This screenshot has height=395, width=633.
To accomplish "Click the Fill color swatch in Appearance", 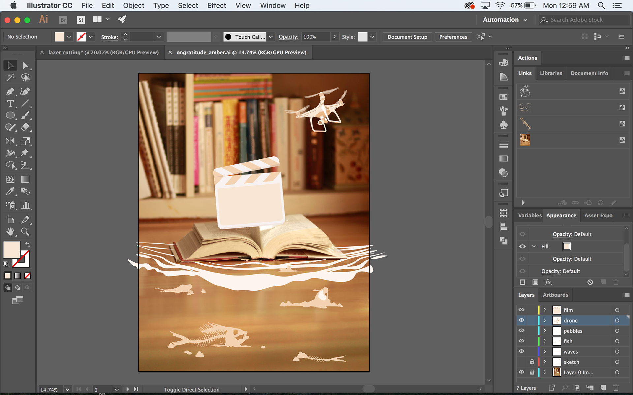I will click(566, 246).
